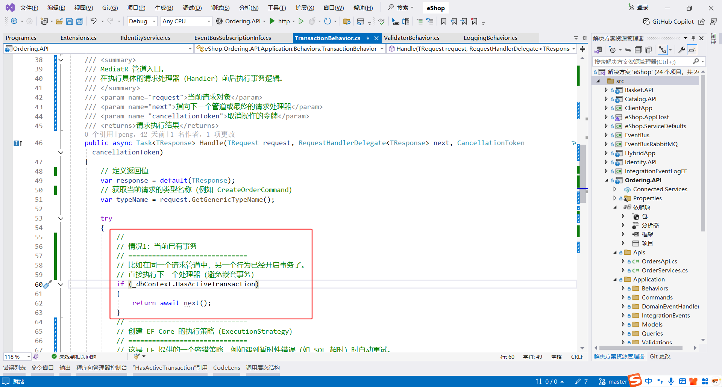722x387 pixels.
Task: Click the 登录 sign-in button
Action: tap(638, 8)
